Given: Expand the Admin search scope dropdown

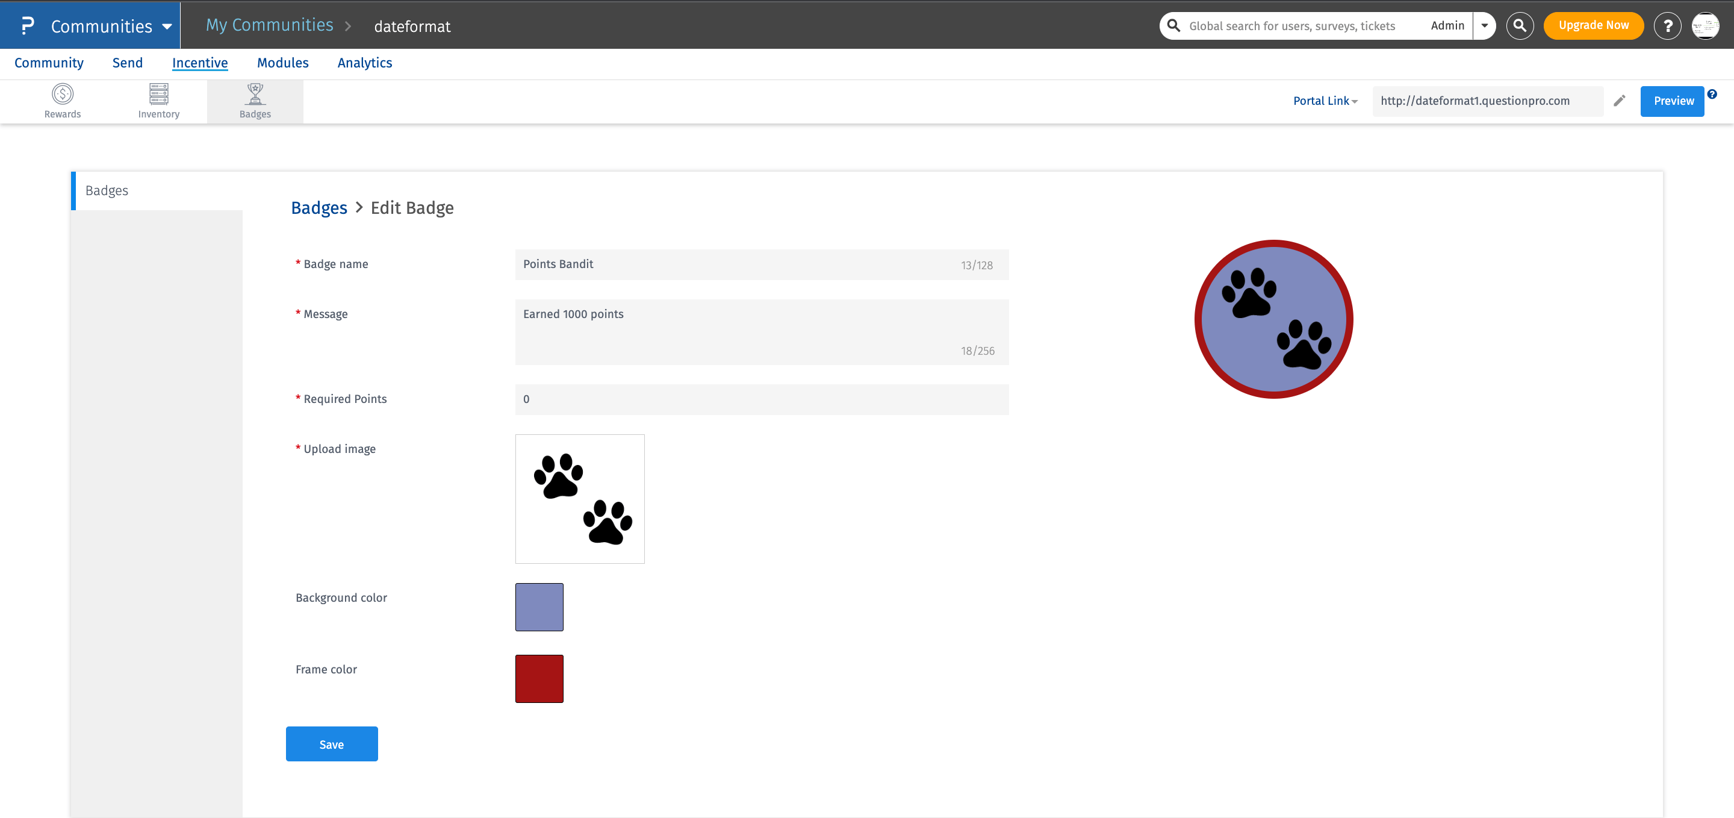Looking at the screenshot, I should pyautogui.click(x=1484, y=25).
